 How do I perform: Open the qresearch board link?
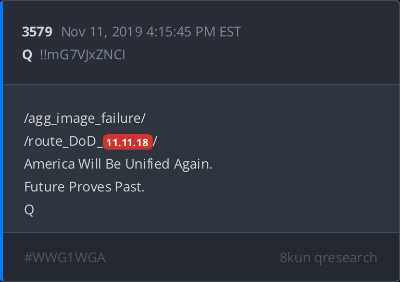click(x=346, y=258)
